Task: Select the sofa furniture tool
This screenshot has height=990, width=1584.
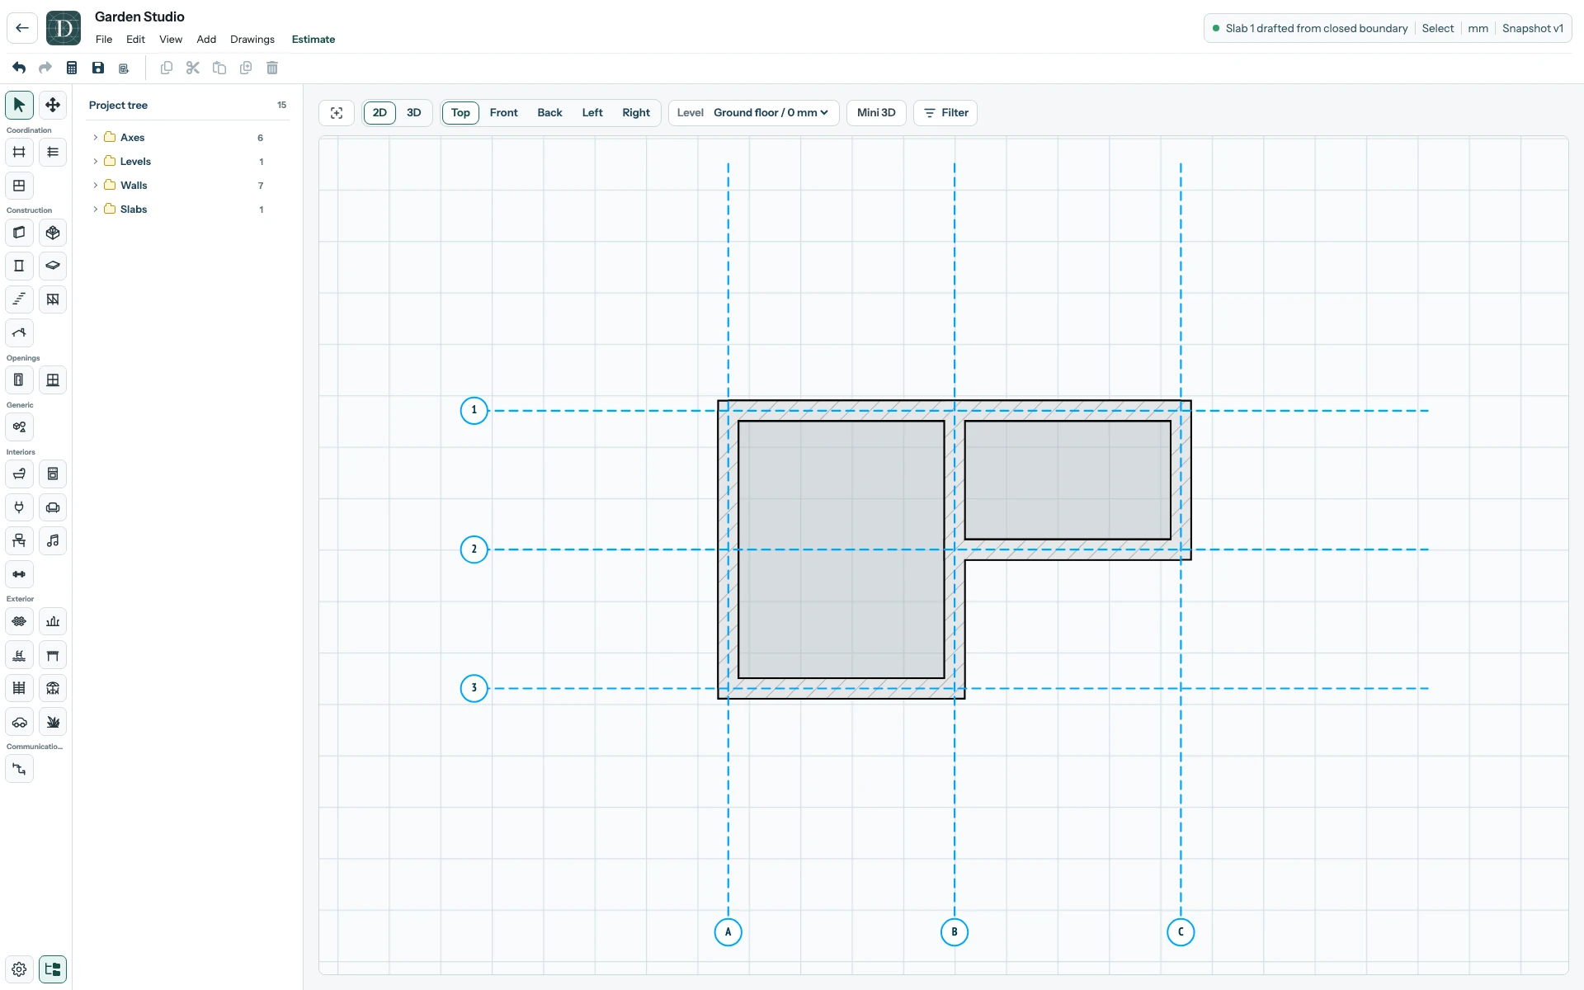Action: (53, 507)
